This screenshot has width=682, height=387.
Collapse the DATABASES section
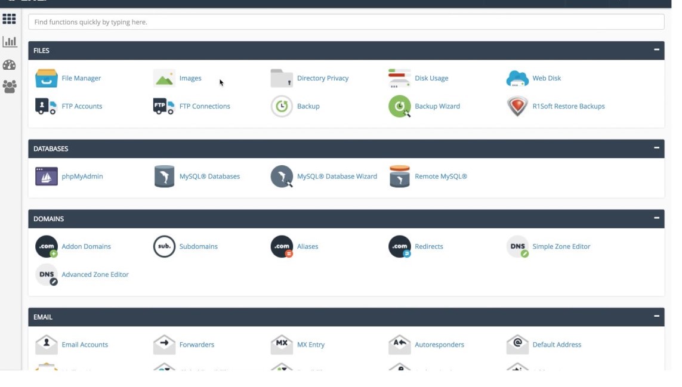[x=656, y=148]
